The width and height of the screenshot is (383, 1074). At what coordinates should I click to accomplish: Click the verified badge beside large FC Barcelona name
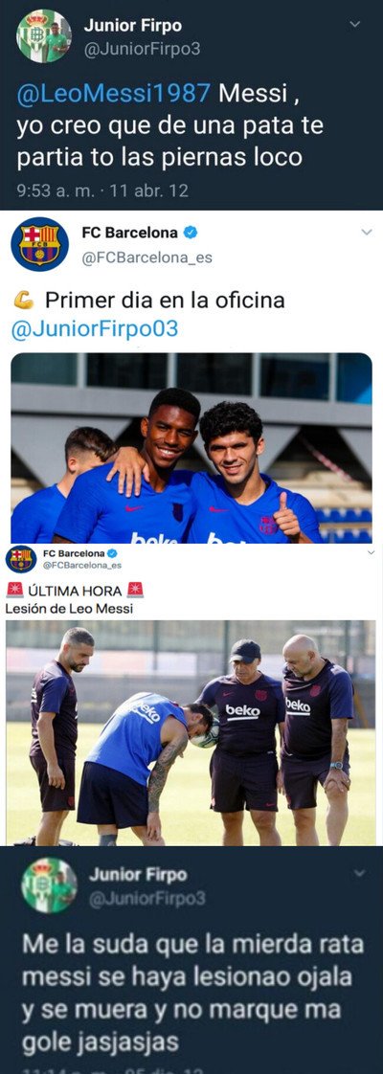coord(191,233)
